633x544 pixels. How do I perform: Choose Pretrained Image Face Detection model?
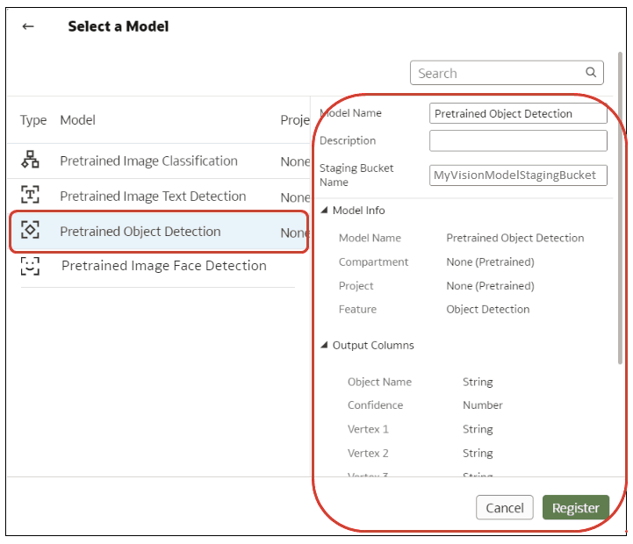163,266
